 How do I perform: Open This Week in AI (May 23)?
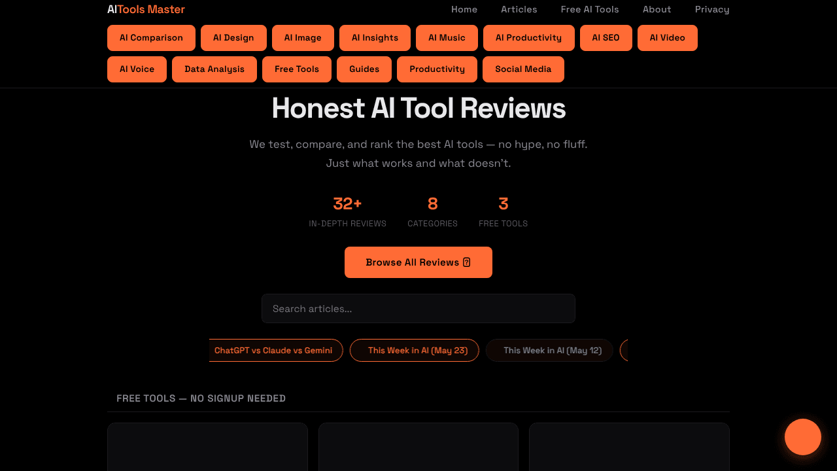pyautogui.click(x=415, y=351)
